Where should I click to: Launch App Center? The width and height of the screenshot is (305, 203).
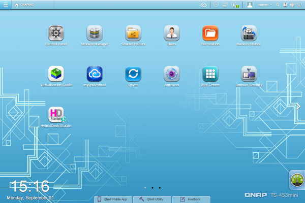click(210, 74)
